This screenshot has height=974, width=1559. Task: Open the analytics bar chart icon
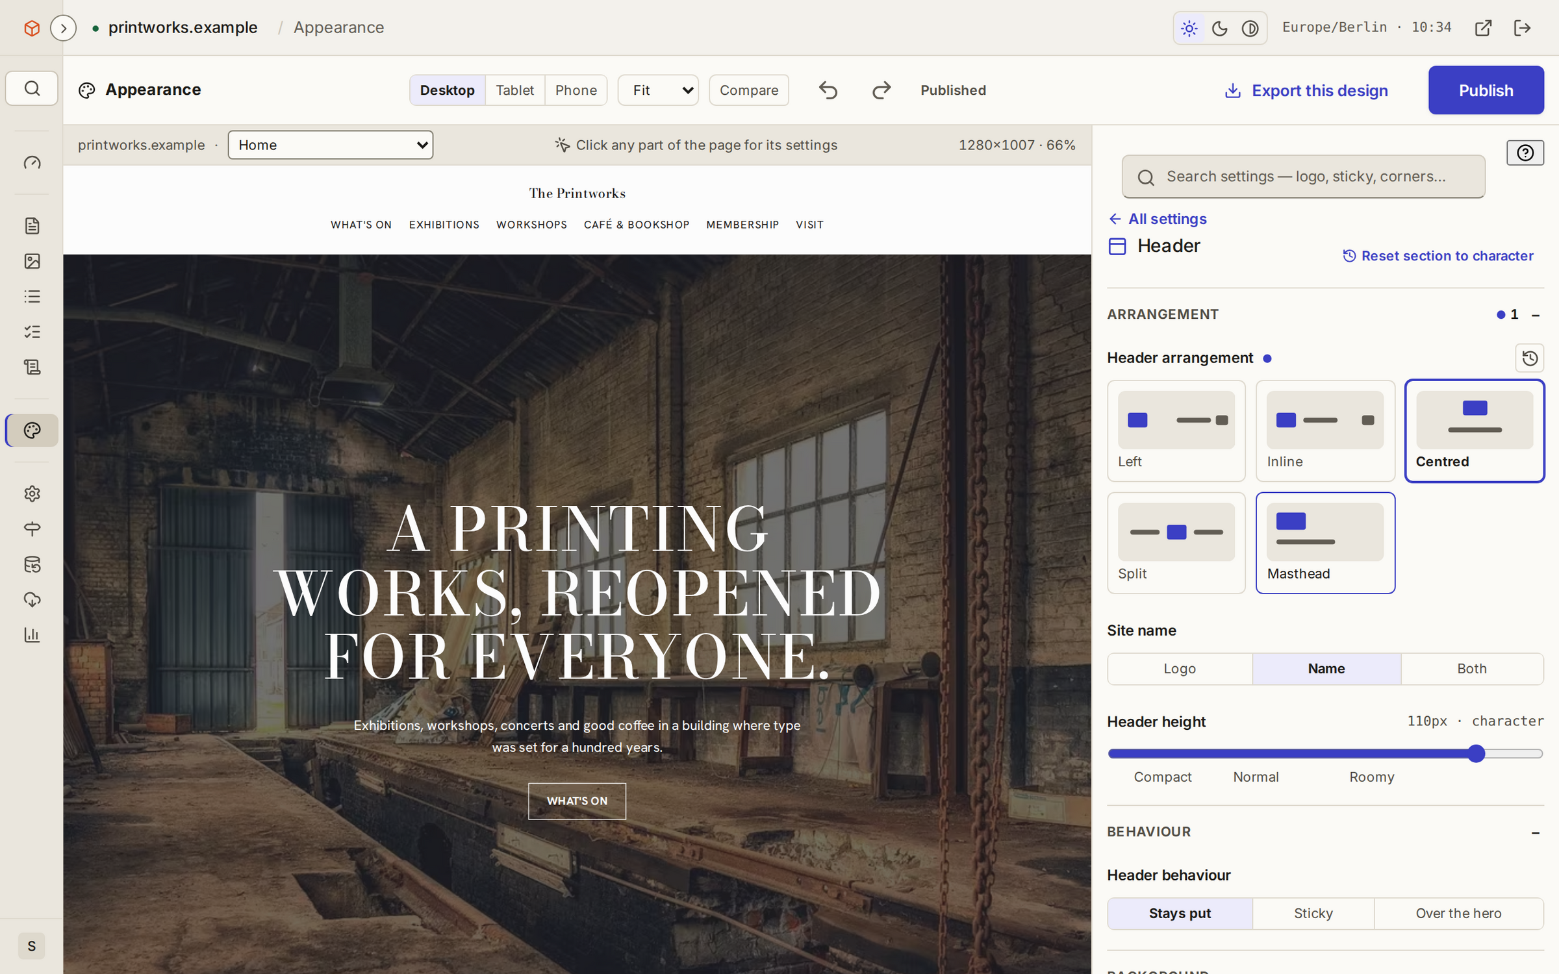pyautogui.click(x=32, y=634)
